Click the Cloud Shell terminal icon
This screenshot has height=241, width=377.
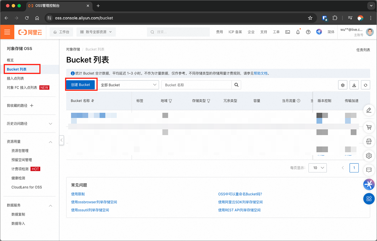pyautogui.click(x=287, y=32)
